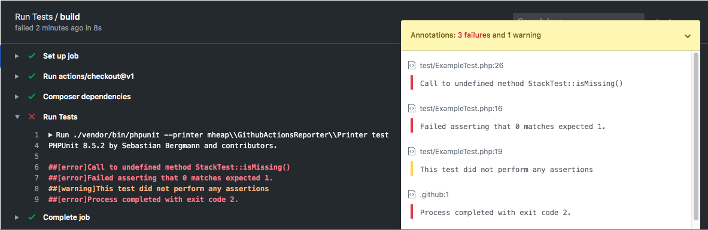The height and width of the screenshot is (230, 708).
Task: Click the annotations panel vertical scrollbar
Action: [696, 140]
